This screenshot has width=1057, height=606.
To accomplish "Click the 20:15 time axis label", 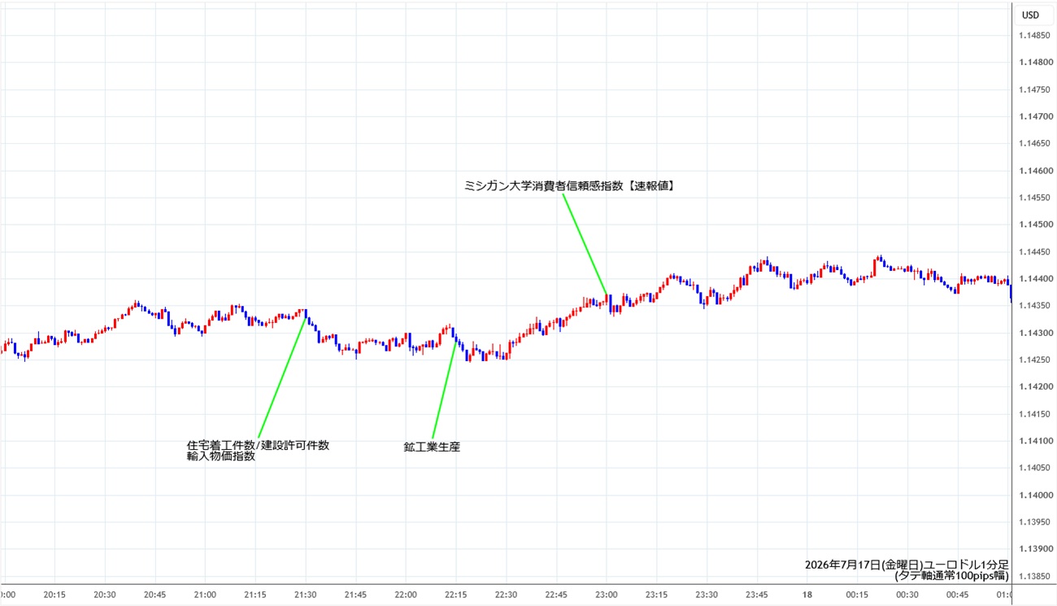I will tap(54, 595).
